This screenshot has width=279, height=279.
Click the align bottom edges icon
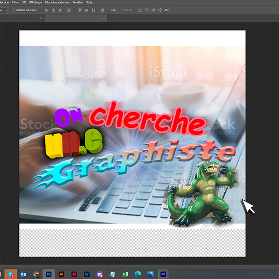click(x=93, y=10)
